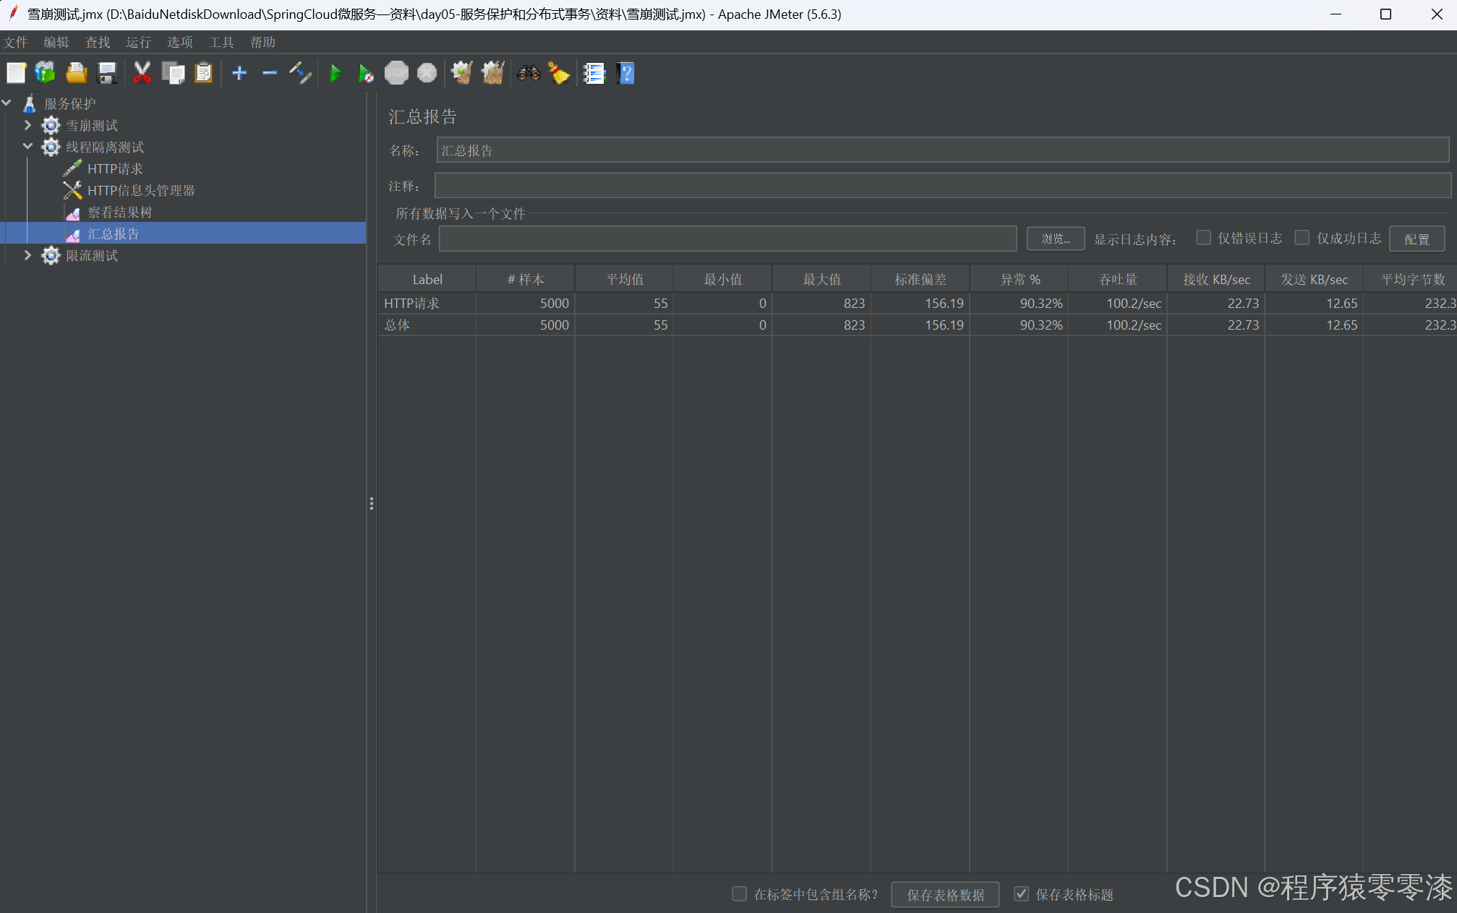Select the 线程隔离测试 thread group

tap(105, 147)
